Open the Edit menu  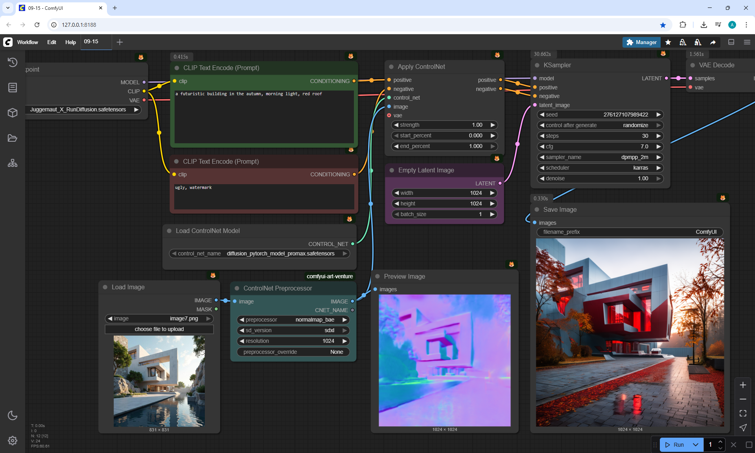click(52, 42)
